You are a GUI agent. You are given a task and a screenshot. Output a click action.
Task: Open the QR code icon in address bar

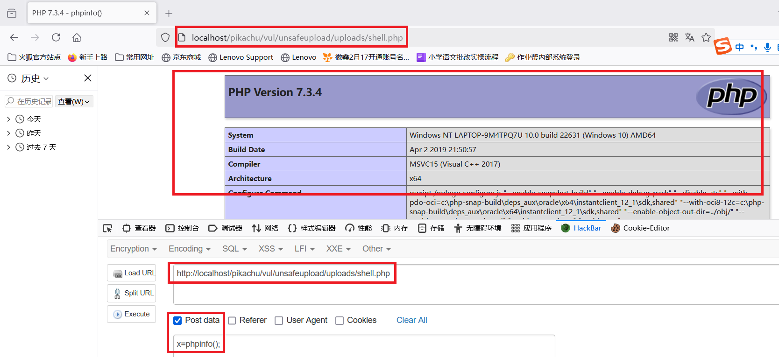[673, 37]
